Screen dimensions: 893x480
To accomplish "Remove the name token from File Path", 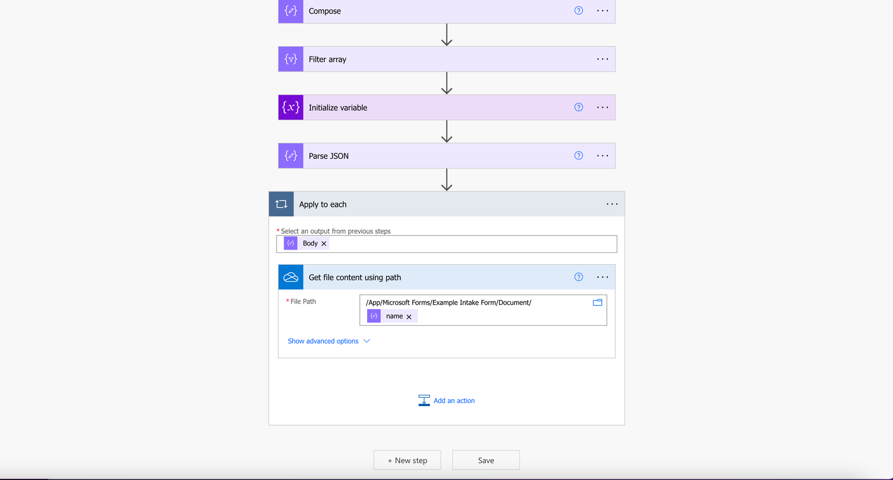I will coord(409,317).
